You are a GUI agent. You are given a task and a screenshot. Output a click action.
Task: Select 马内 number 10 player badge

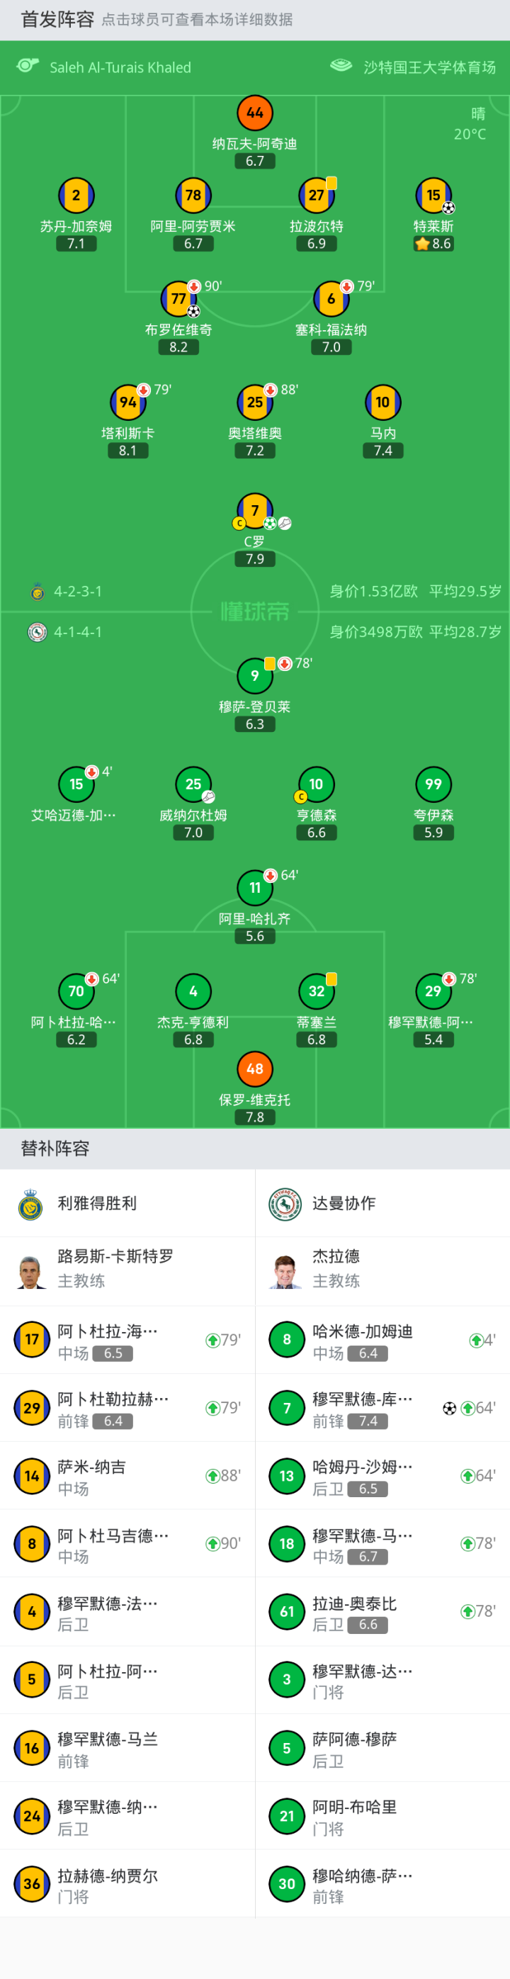(x=382, y=402)
